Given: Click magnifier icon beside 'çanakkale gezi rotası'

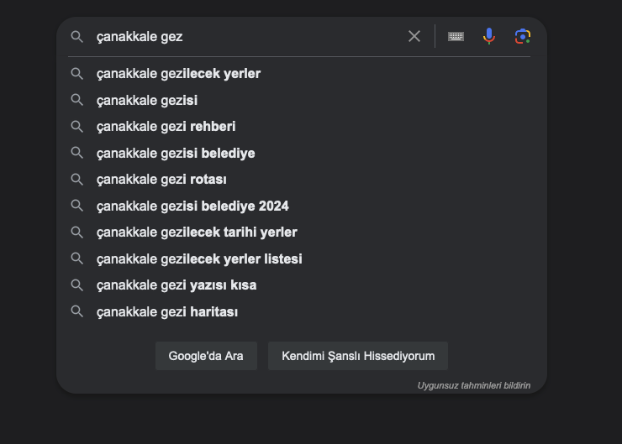Looking at the screenshot, I should pyautogui.click(x=77, y=180).
